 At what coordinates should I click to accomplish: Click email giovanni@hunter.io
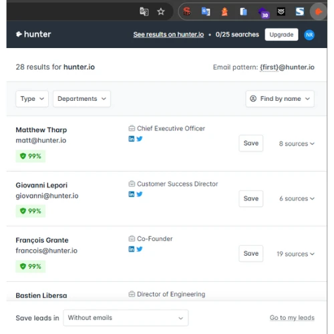[47, 196]
